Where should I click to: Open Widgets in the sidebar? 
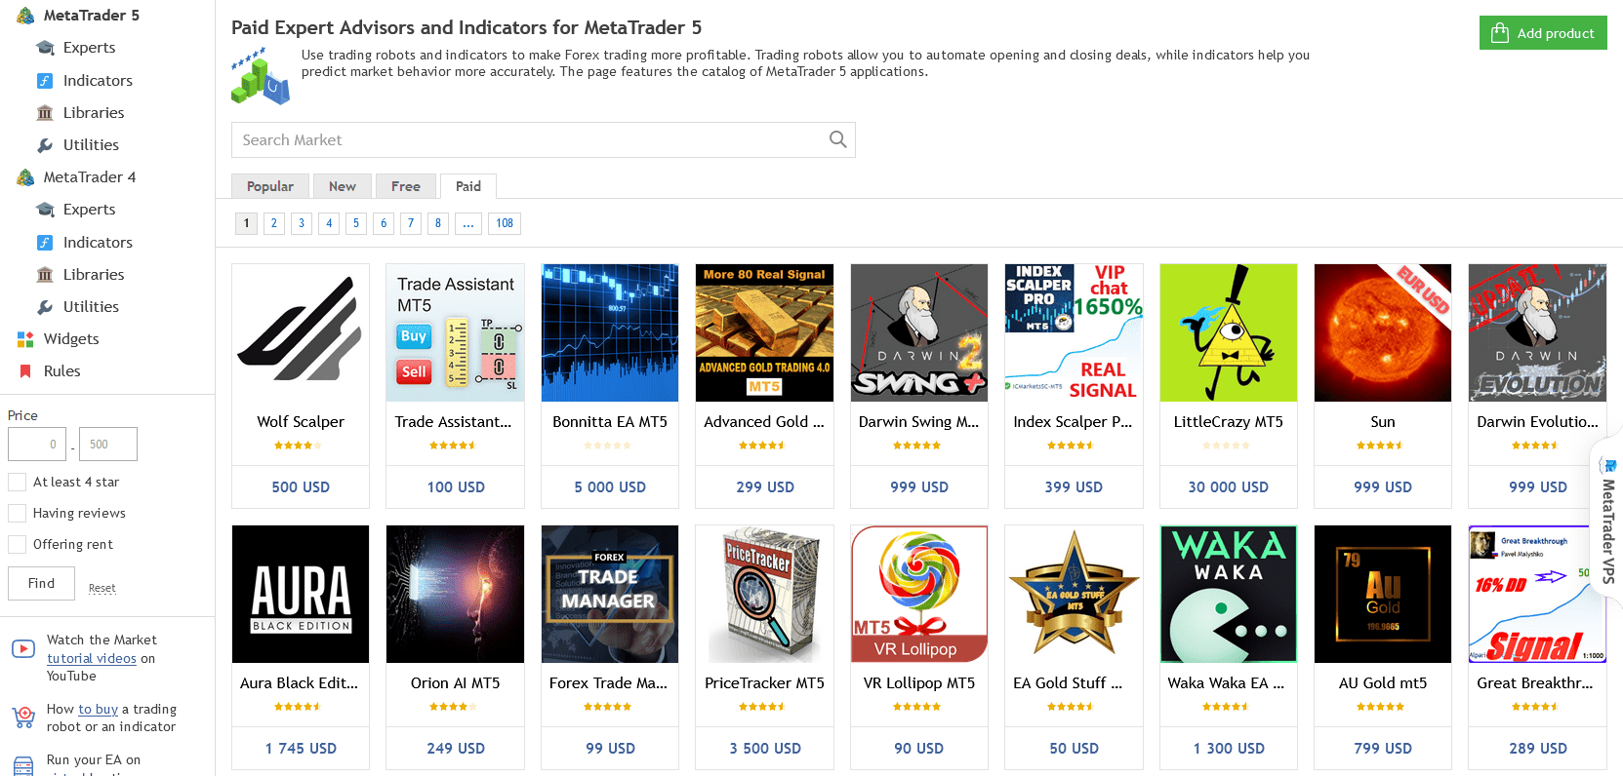pos(71,339)
